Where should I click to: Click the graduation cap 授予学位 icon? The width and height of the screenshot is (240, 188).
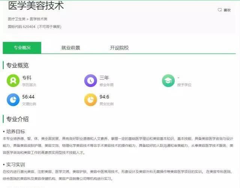(x=168, y=81)
